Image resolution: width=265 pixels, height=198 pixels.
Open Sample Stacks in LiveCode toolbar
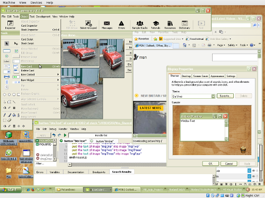139,24
